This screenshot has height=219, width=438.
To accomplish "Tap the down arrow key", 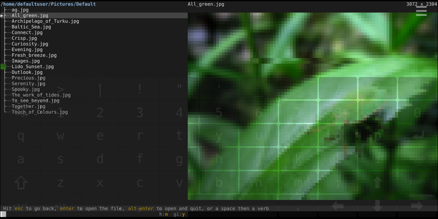I will (x=377, y=206).
